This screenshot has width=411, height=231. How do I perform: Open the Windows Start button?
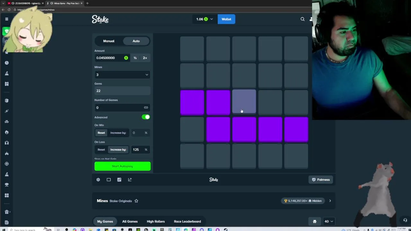coord(4,230)
